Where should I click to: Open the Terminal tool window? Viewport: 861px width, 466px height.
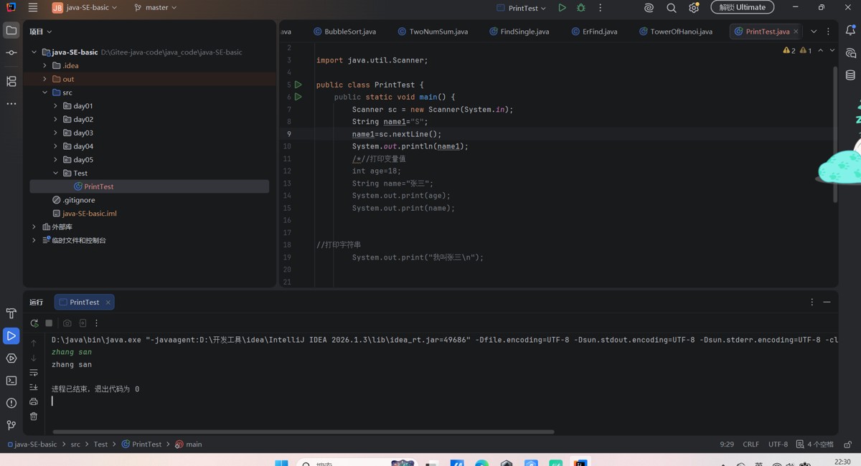tap(11, 381)
